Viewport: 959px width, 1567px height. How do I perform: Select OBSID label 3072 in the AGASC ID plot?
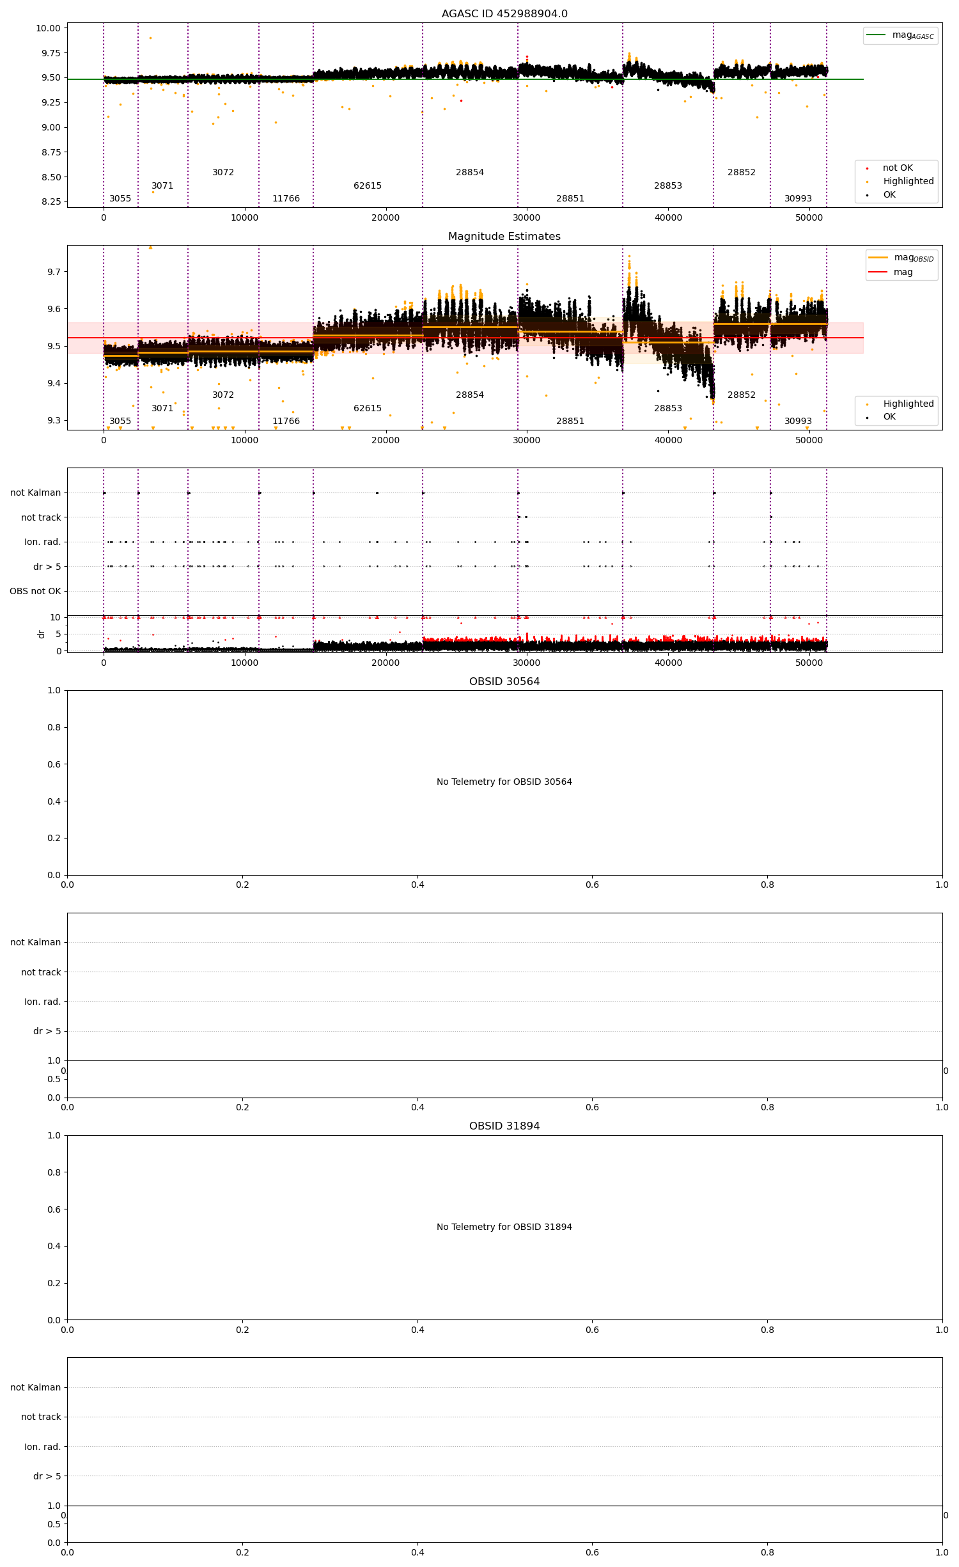pos(223,173)
